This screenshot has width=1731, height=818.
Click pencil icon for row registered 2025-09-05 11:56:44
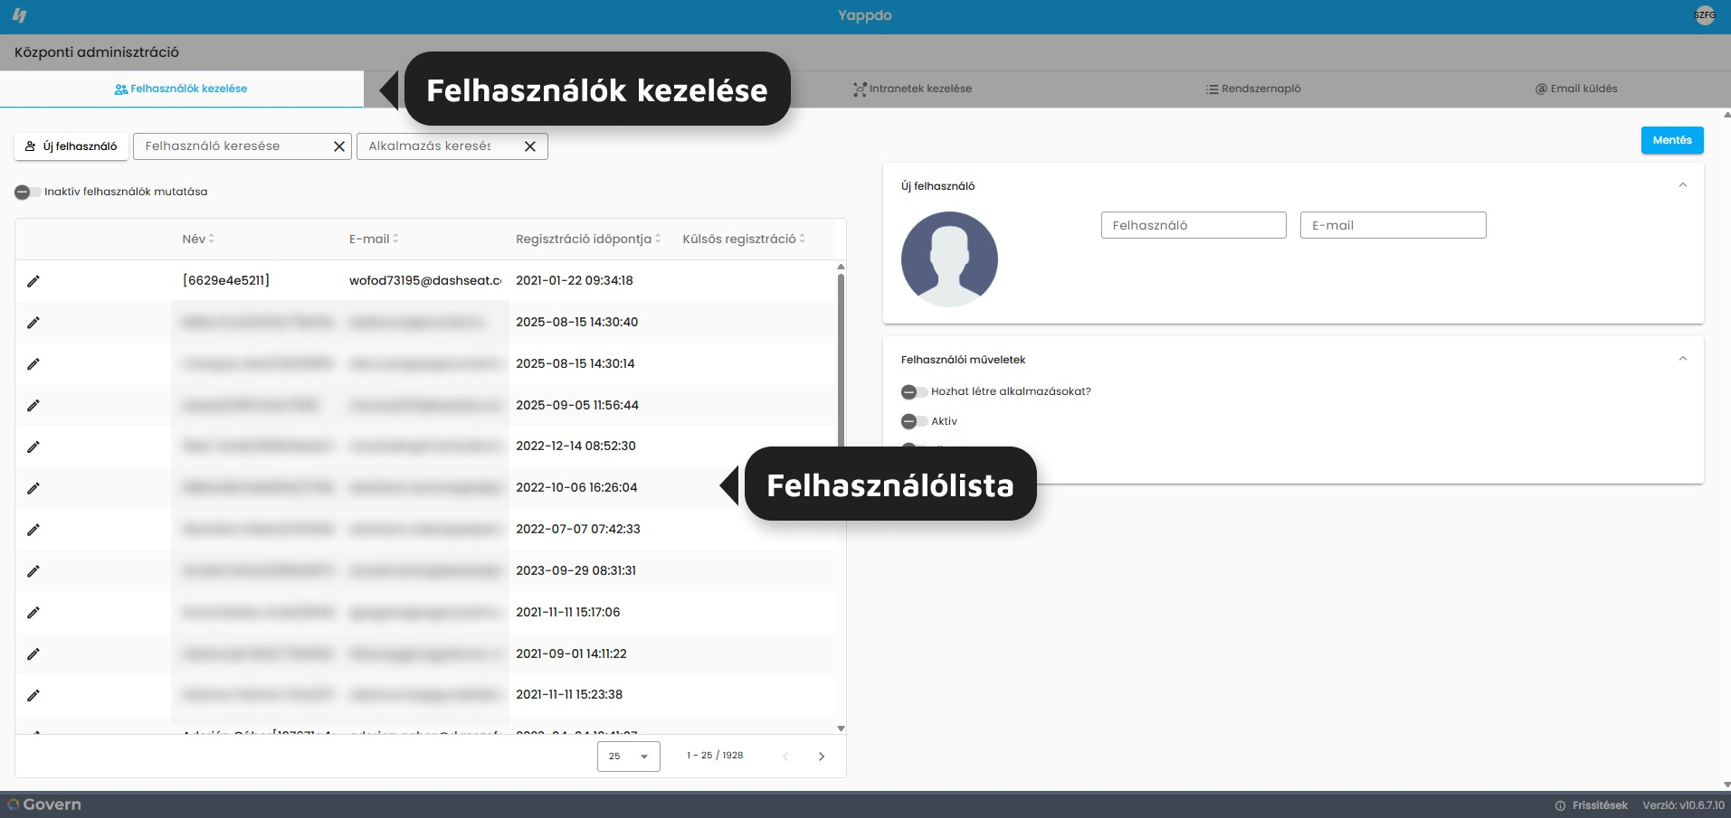(x=33, y=406)
